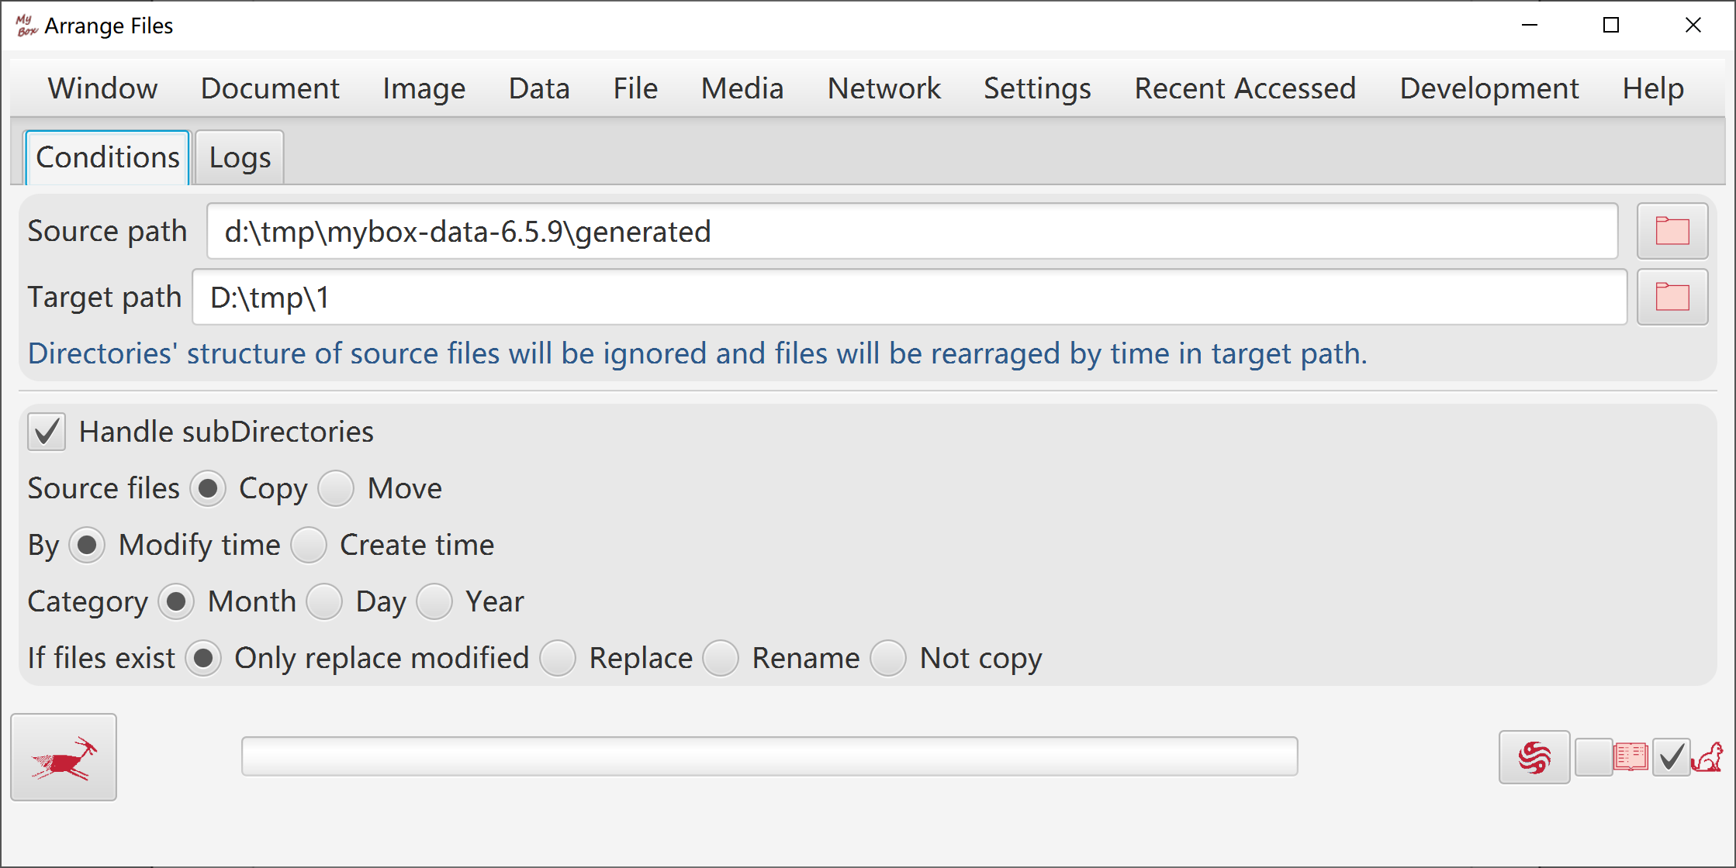Browse for target path folder
The width and height of the screenshot is (1736, 868).
pos(1672,297)
